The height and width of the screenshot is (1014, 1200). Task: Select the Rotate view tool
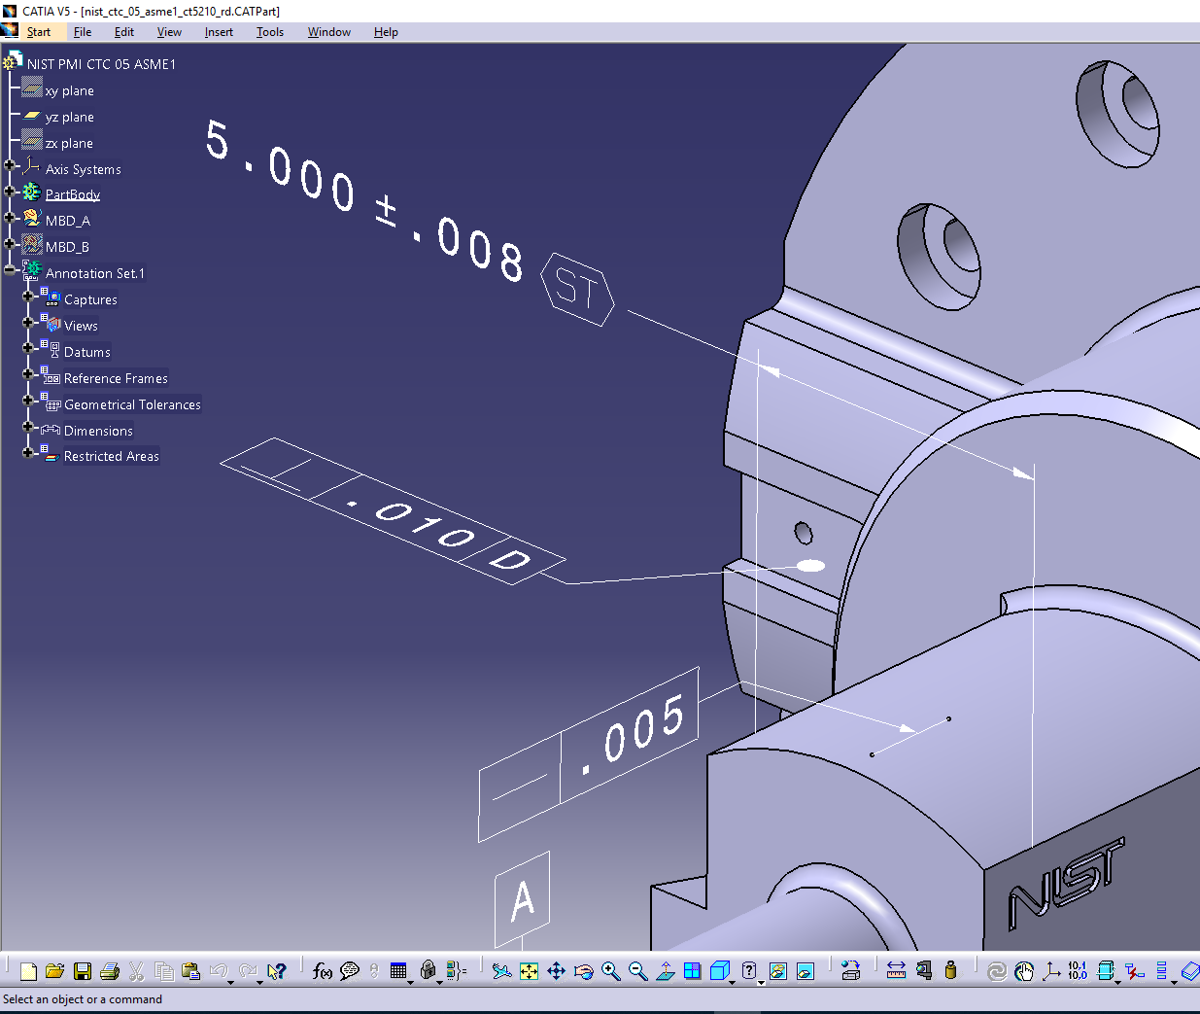click(x=583, y=970)
